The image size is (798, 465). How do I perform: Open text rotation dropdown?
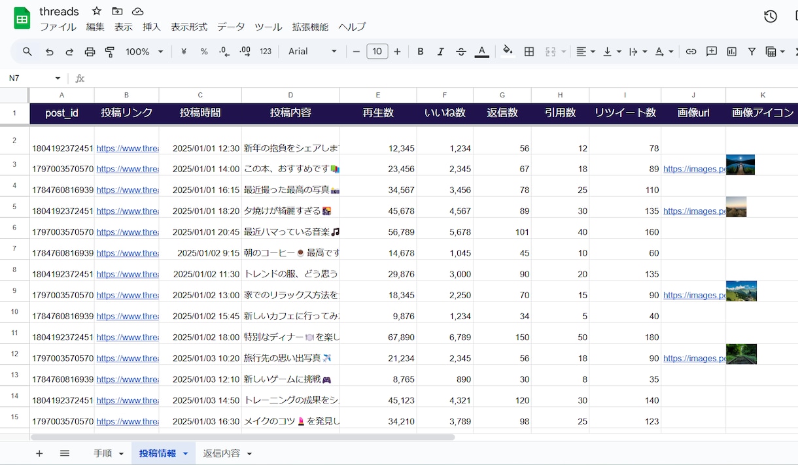point(664,52)
